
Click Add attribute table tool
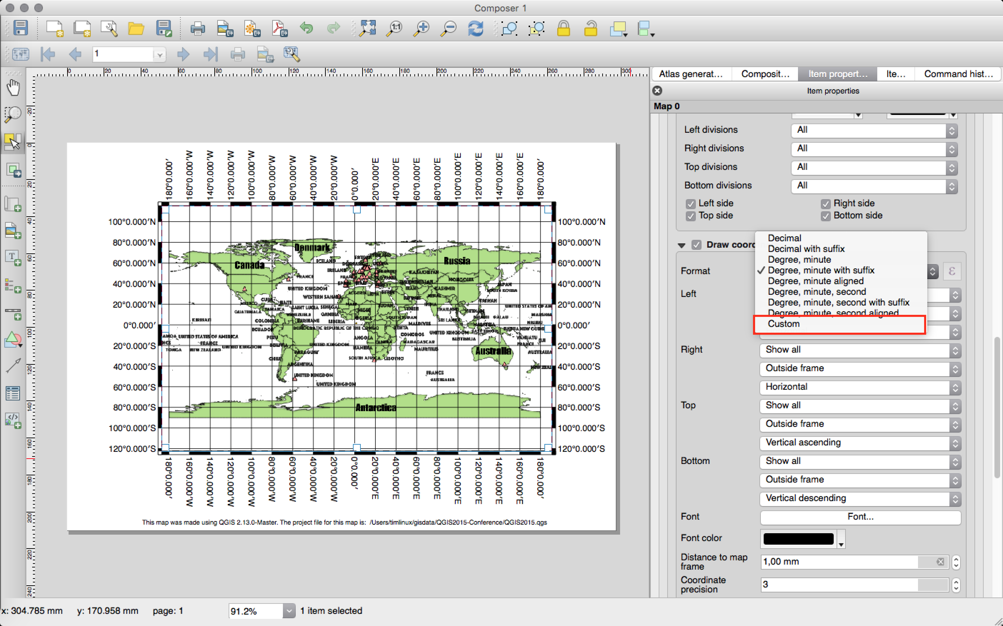coord(13,393)
